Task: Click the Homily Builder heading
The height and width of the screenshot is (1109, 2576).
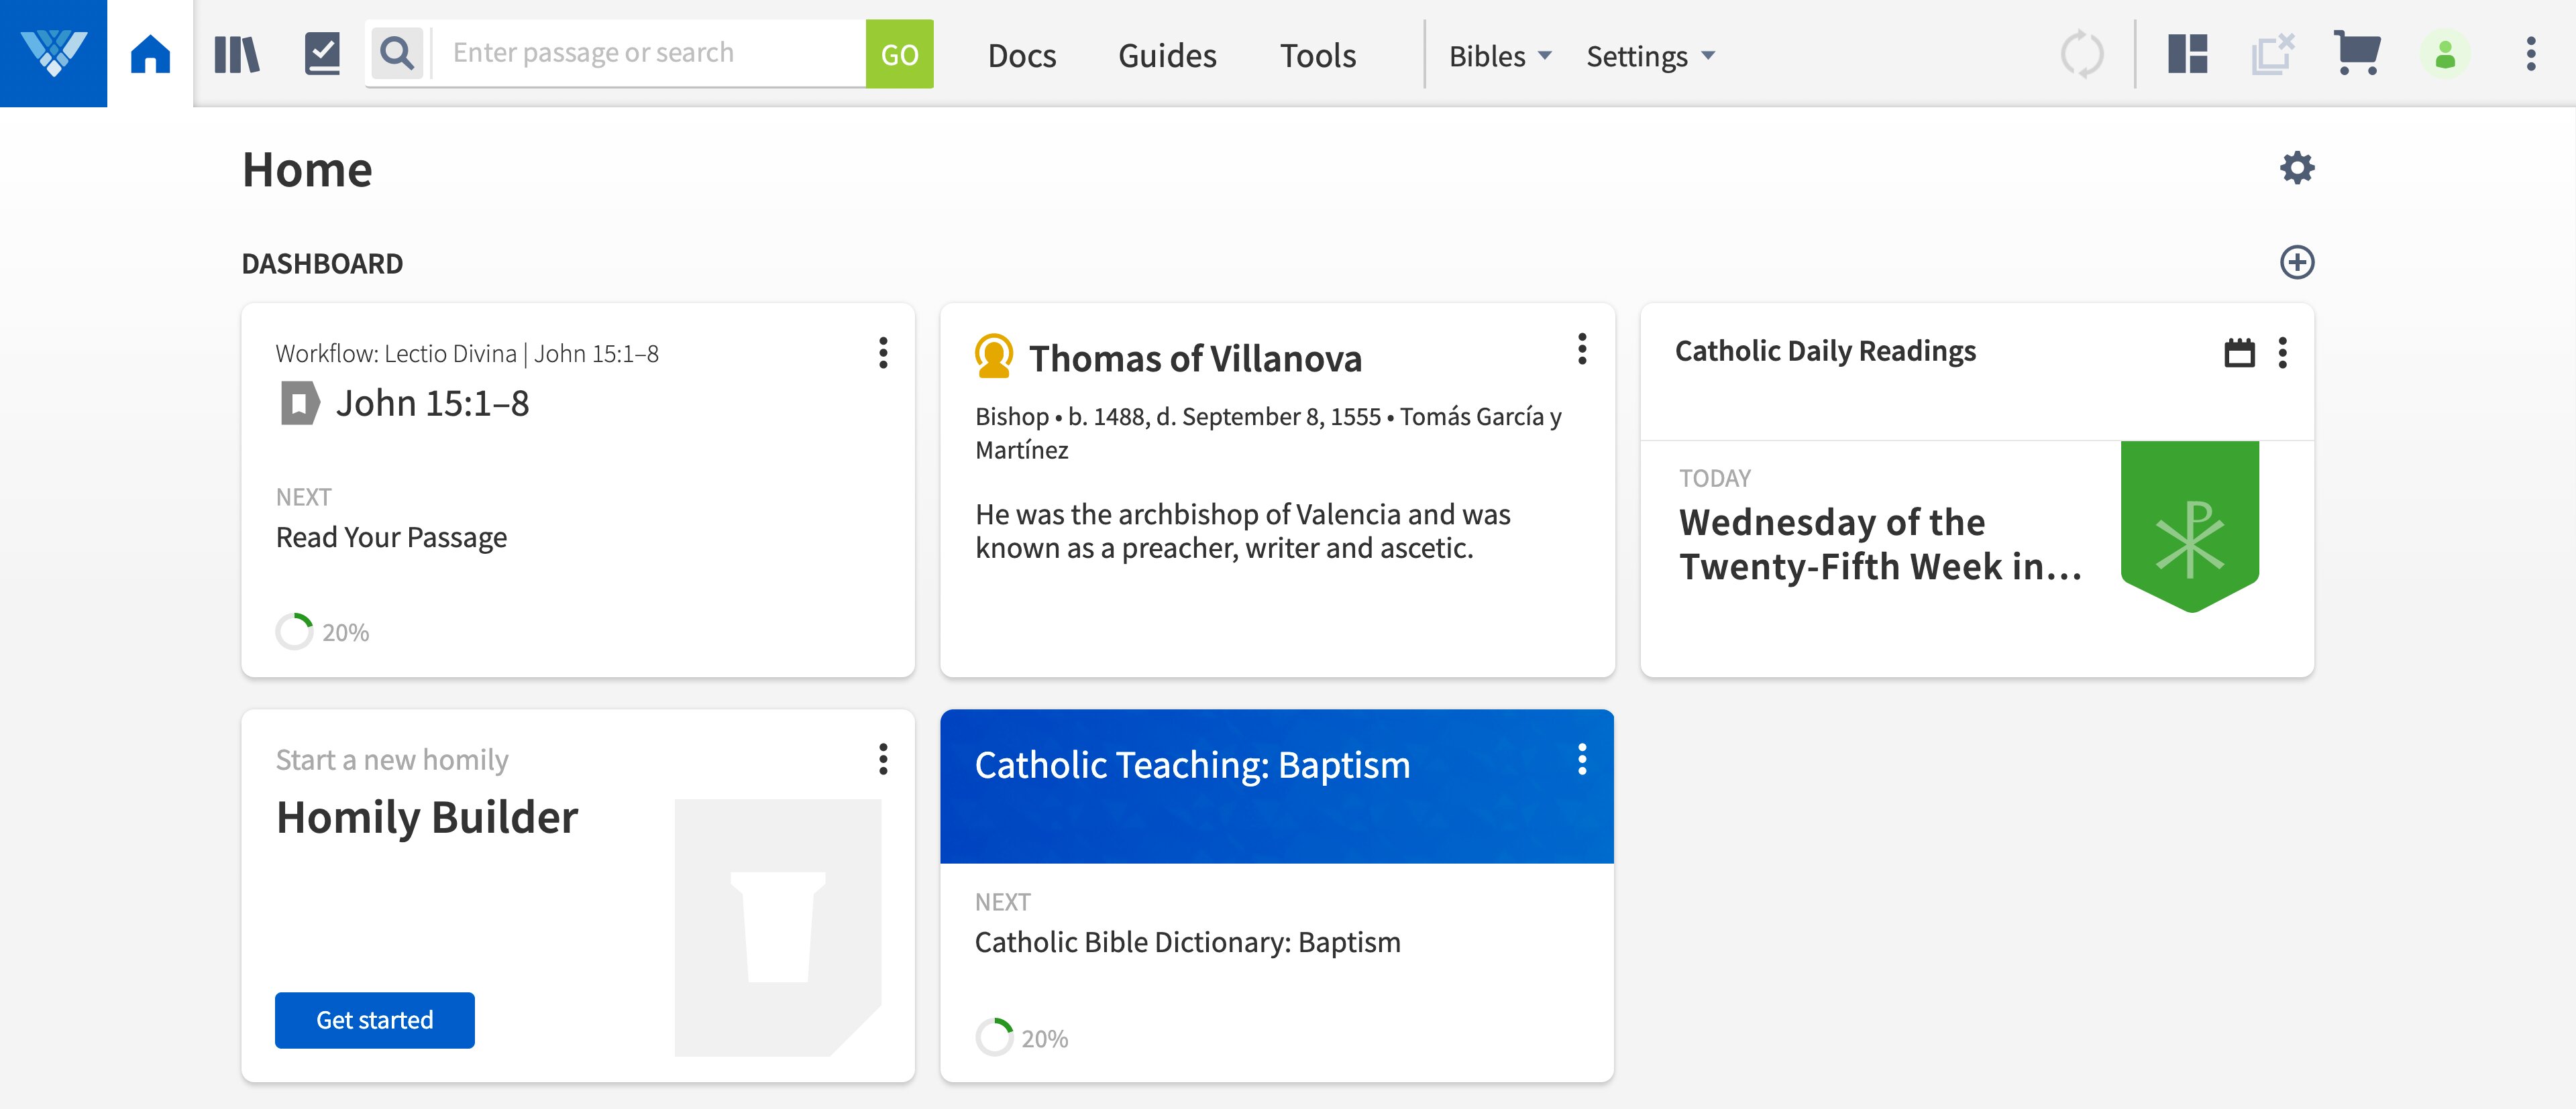Action: [427, 817]
